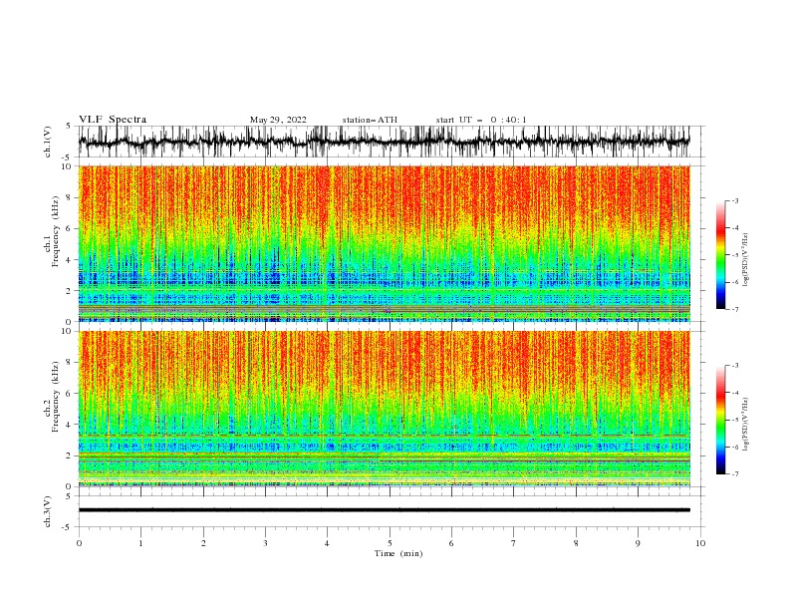Image resolution: width=789 pixels, height=610 pixels.
Task: Click the upper "log(PSD)(V²/Hz)" colorbar label
Action: 746,260
